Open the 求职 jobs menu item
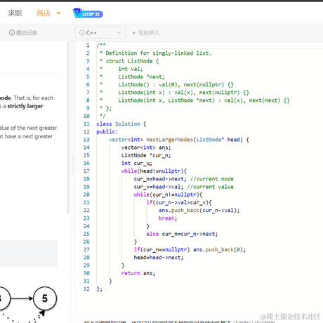 point(15,13)
